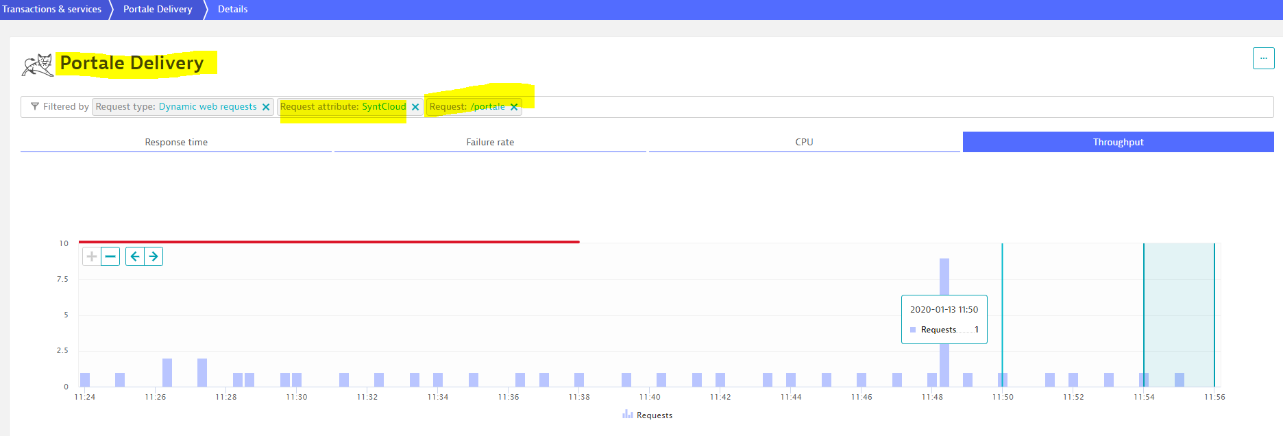Remove the Dynamic web requests filter
Image resolution: width=1283 pixels, height=436 pixels.
[x=266, y=107]
